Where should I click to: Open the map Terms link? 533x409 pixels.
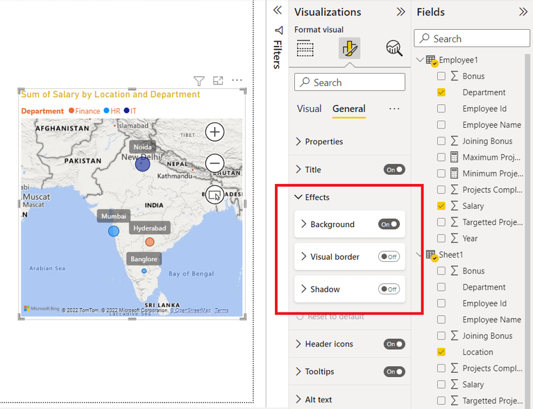[221, 310]
